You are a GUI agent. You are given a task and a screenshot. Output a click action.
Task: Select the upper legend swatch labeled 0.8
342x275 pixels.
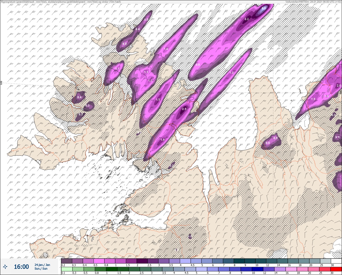click(x=110, y=261)
